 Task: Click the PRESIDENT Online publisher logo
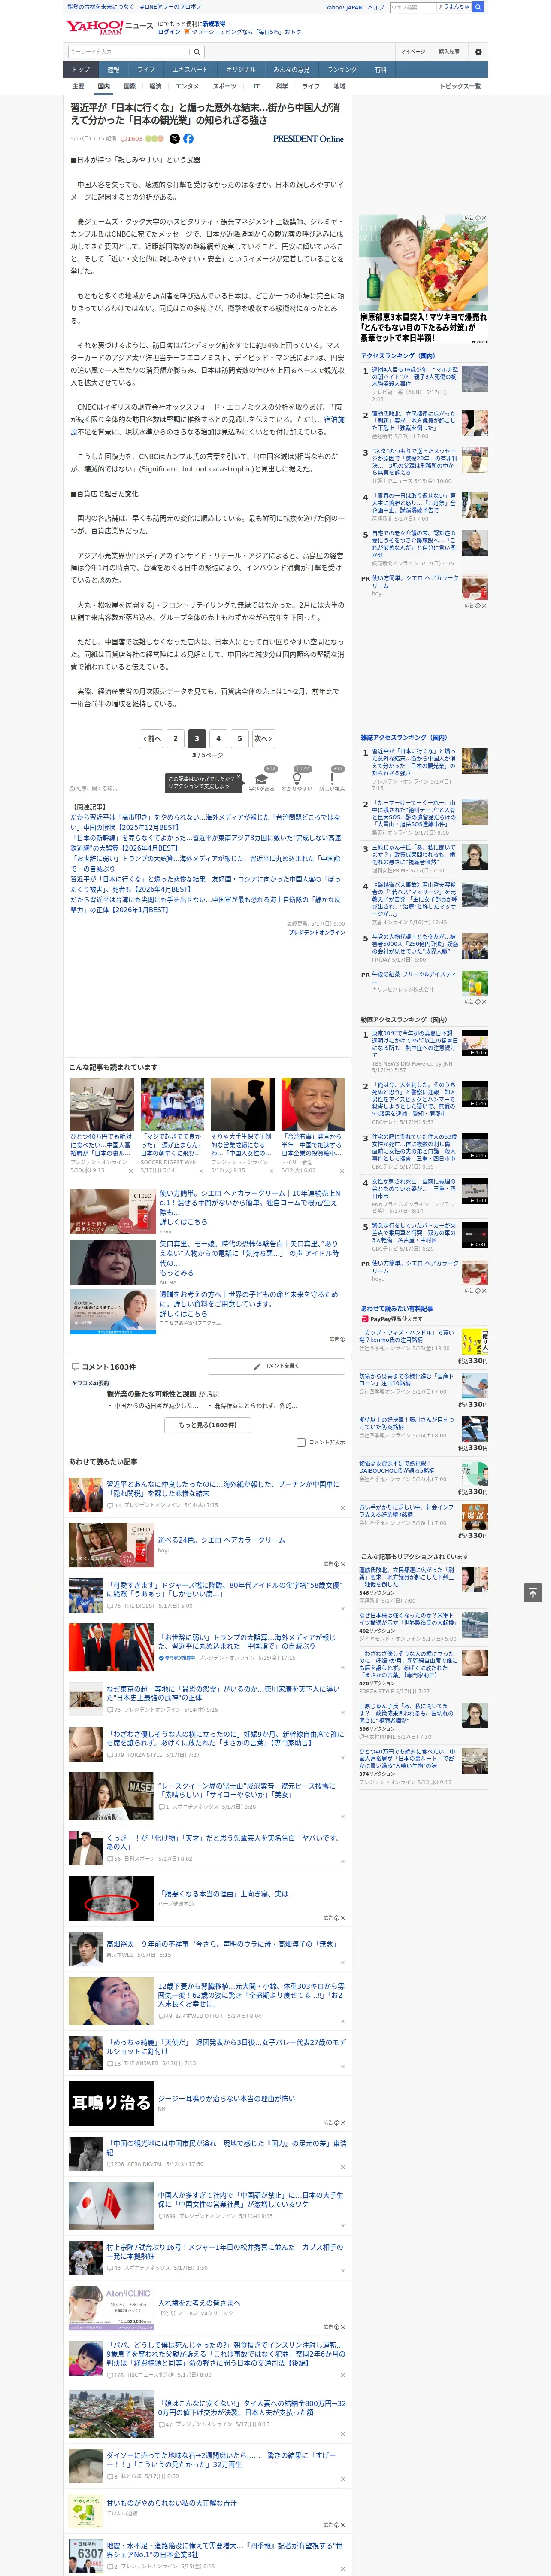[308, 139]
